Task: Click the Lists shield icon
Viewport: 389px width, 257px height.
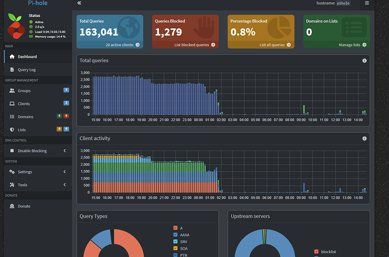Action: tap(12, 130)
